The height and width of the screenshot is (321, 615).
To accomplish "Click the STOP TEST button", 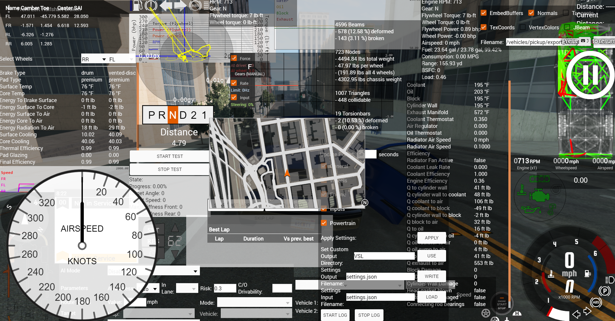I will click(x=170, y=169).
